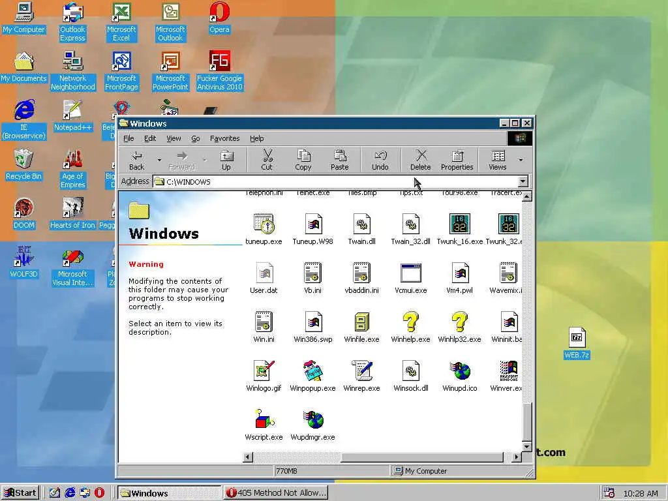668x501 pixels.
Task: Click the vertical scrollbar up arrow
Action: 527,196
